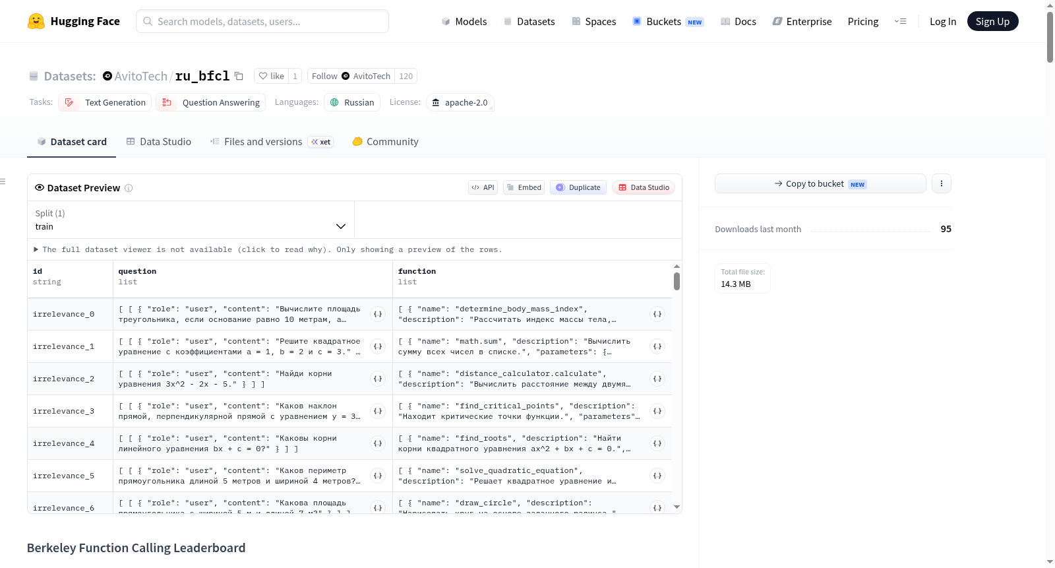Click the follower count 120
Screen dimensions: 1055x568
tap(406, 76)
